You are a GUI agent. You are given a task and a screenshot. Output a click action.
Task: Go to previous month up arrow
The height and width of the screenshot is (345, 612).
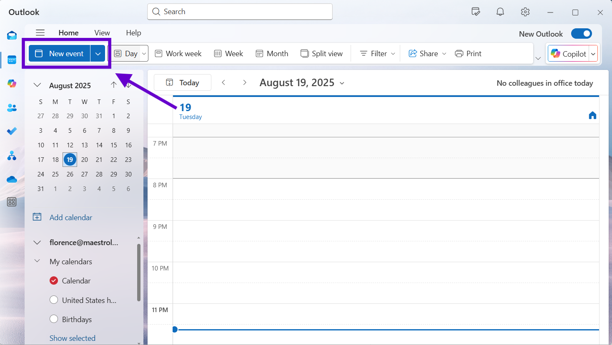(114, 85)
